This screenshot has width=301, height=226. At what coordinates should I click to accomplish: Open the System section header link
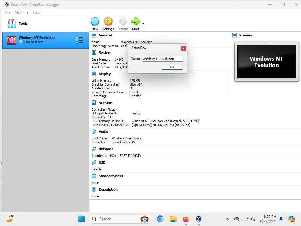coord(105,53)
